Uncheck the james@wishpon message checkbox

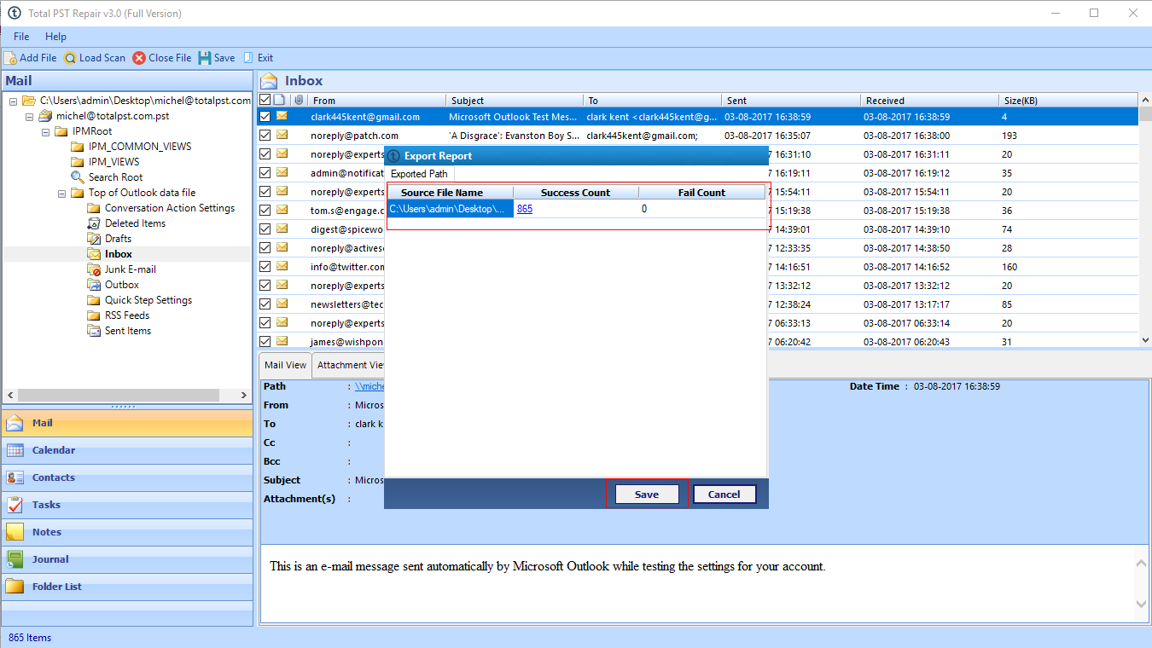[265, 342]
